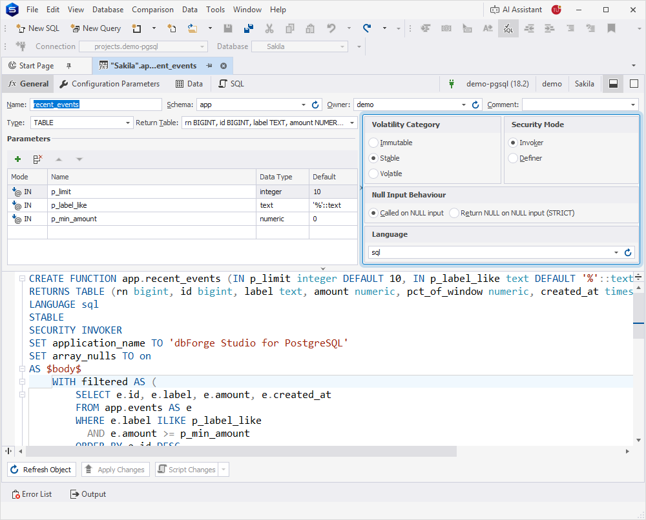Click the split horizontal layout icon

click(x=614, y=84)
